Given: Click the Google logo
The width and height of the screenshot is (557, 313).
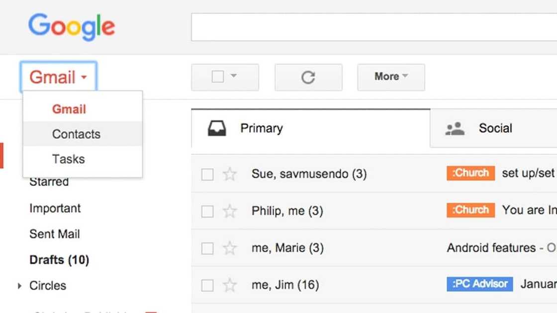Looking at the screenshot, I should tap(72, 27).
